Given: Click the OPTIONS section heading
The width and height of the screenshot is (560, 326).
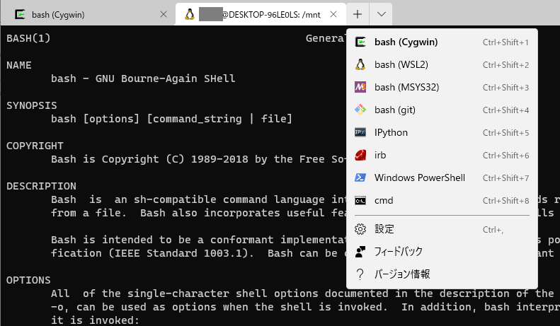Looking at the screenshot, I should [28, 280].
